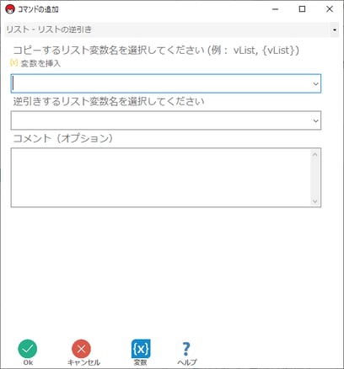Open the command selector arrow at top right
Image resolution: width=344 pixels, height=369 pixels.
click(x=335, y=29)
